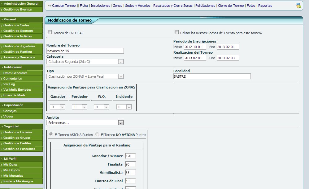Check Utilizar las mismas Fechas del Evento
Image resolution: width=309 pixels, height=189 pixels.
(x=176, y=32)
